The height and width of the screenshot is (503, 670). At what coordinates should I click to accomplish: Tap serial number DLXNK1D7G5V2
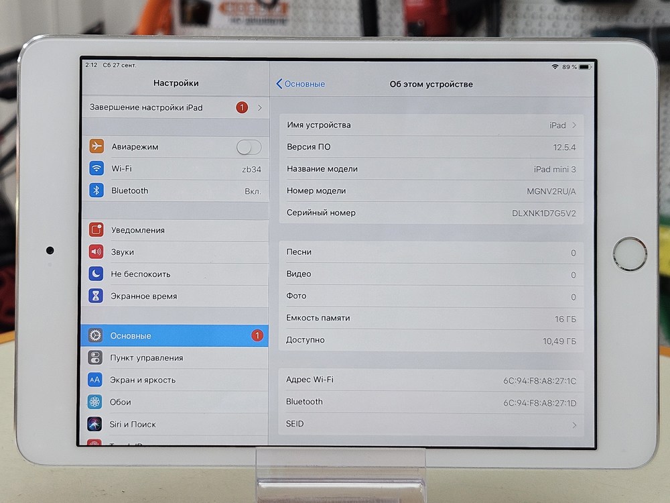pyautogui.click(x=543, y=213)
